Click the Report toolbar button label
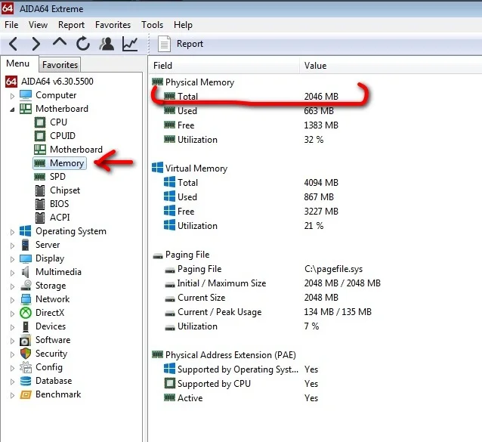 click(x=190, y=44)
